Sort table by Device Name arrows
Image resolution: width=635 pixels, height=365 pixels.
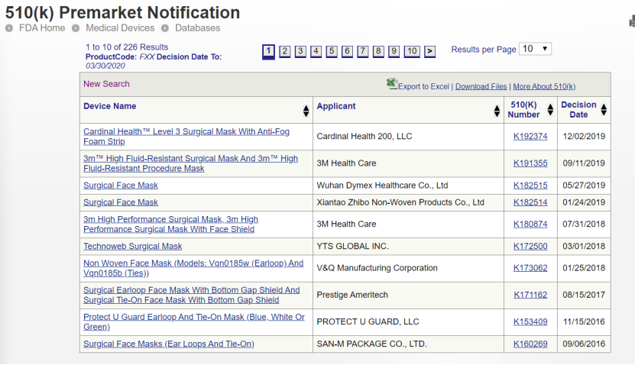306,111
